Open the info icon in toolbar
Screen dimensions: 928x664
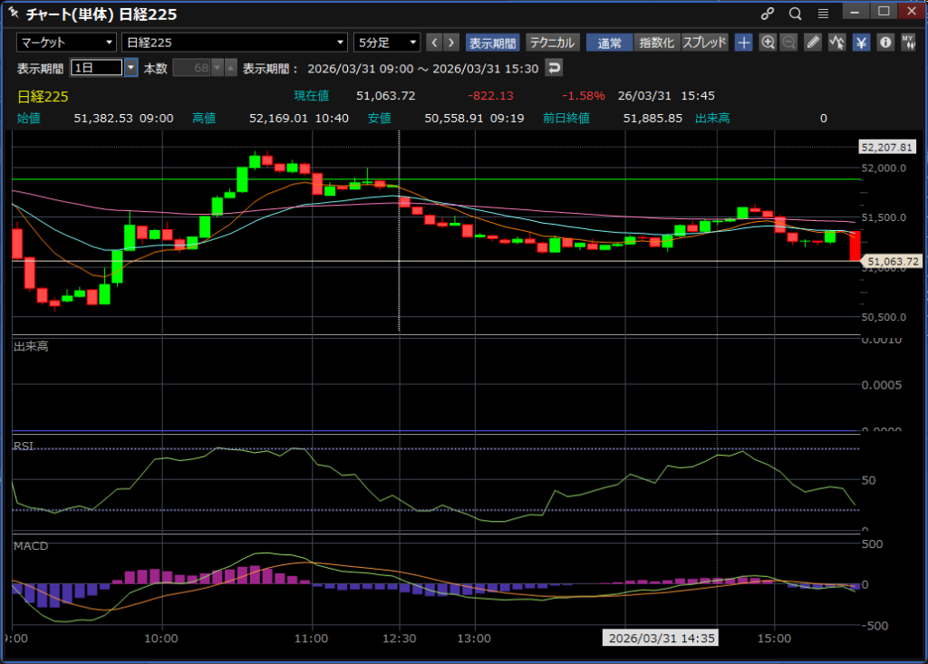tap(884, 43)
